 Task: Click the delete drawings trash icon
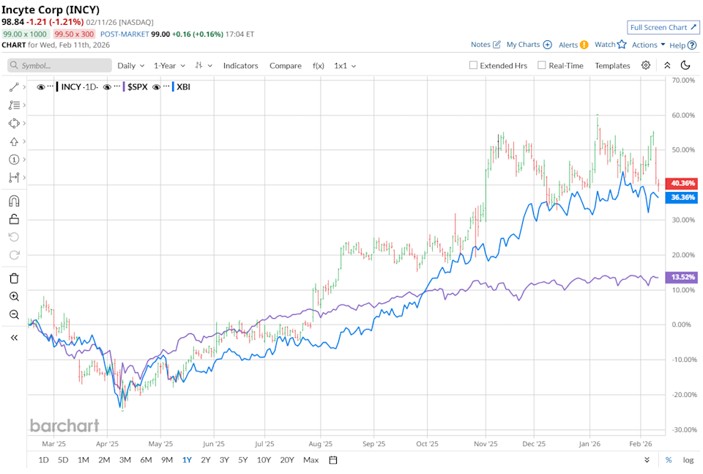pyautogui.click(x=15, y=278)
